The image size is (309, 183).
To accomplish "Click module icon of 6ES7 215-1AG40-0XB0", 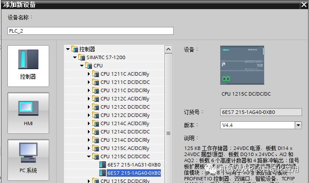I will tap(102, 173).
